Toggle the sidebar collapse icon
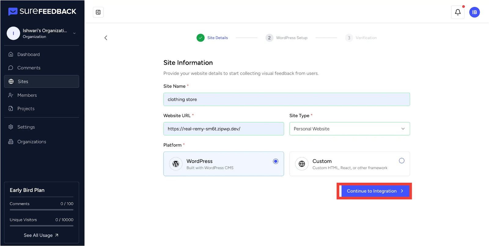The image size is (489, 246). click(x=98, y=12)
